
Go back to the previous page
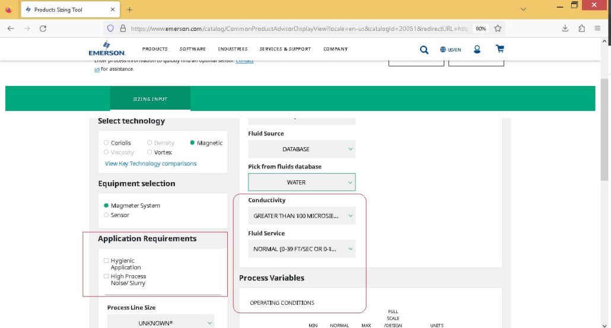(11, 28)
